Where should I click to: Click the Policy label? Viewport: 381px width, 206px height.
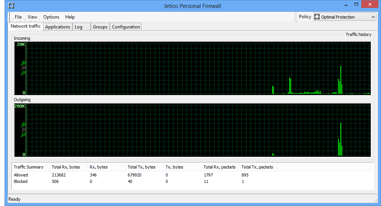coord(305,17)
